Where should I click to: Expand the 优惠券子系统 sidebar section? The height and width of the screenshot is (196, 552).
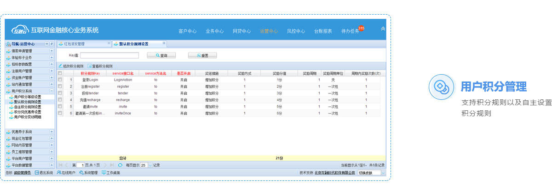click(52, 131)
